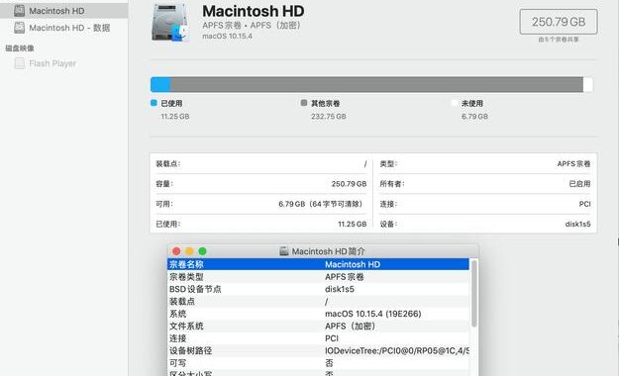Click the 11.25 GB used value under legend
Image resolution: width=619 pixels, height=376 pixels.
[x=175, y=117]
